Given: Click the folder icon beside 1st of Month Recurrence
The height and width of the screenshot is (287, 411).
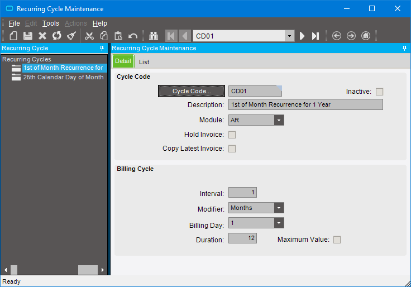Looking at the screenshot, I should pos(16,68).
